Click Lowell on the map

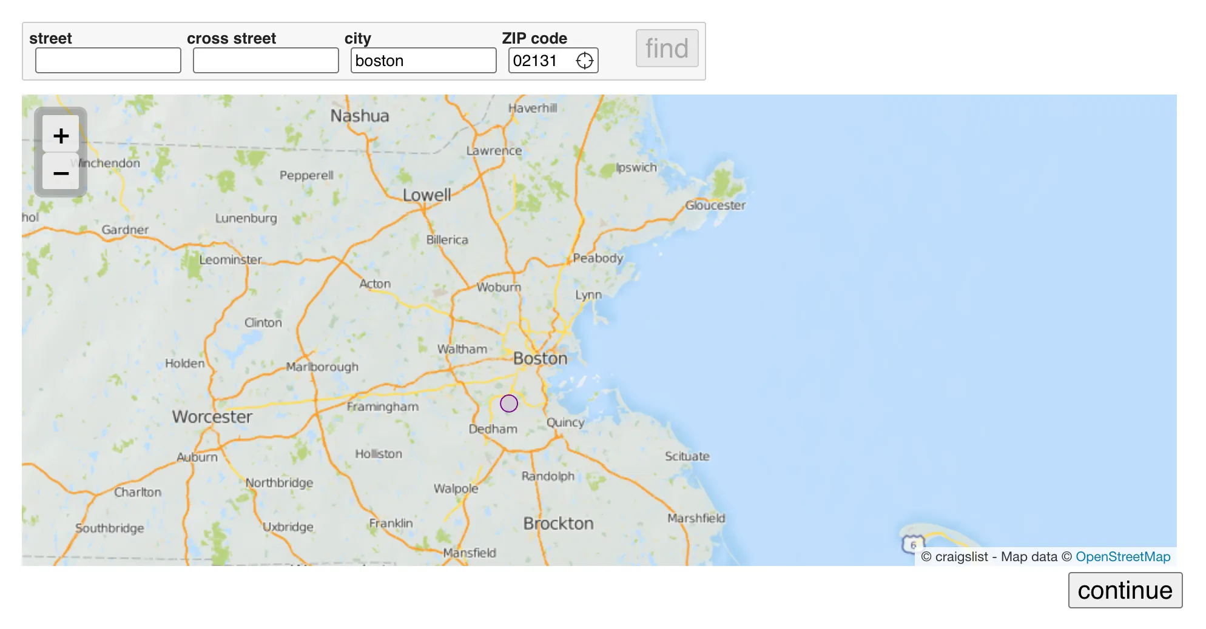pos(426,195)
